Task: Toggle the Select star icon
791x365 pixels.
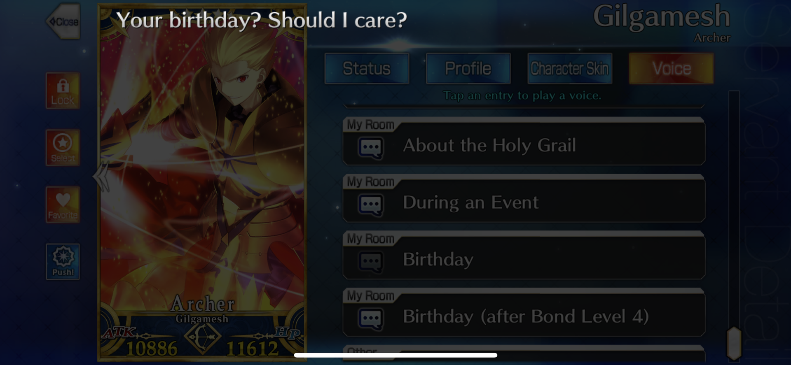Action: tap(63, 148)
